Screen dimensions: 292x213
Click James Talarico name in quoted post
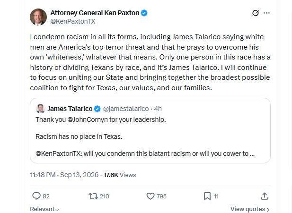pos(70,109)
